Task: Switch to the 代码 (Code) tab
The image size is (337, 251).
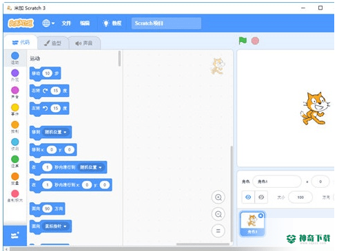Action: [21, 43]
